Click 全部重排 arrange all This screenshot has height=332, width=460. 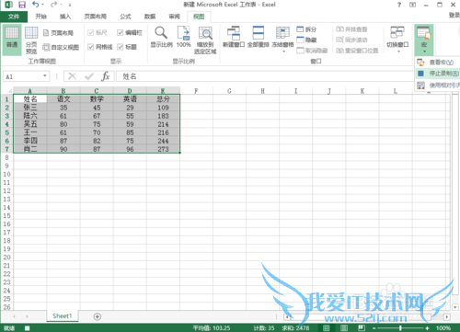pyautogui.click(x=259, y=37)
